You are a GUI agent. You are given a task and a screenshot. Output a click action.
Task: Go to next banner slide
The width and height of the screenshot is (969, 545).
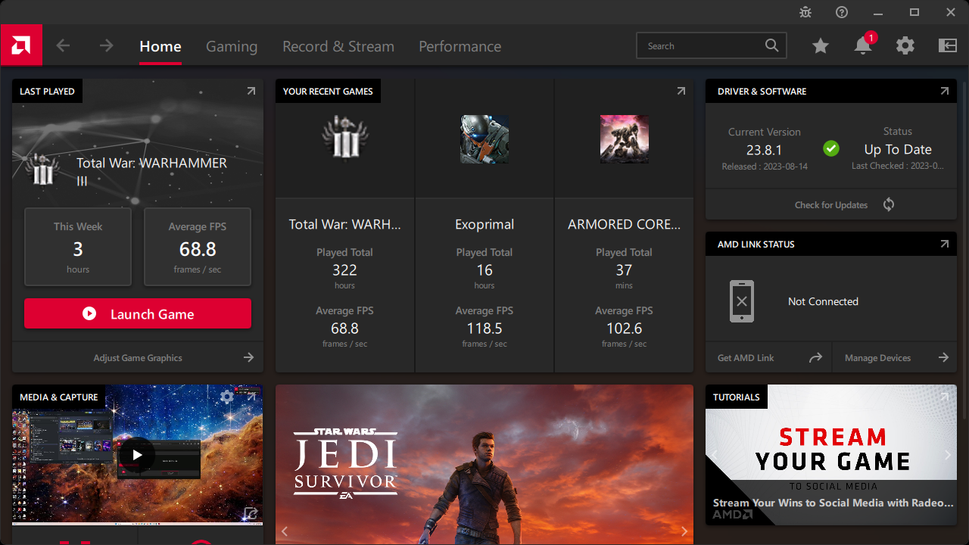[x=684, y=531]
